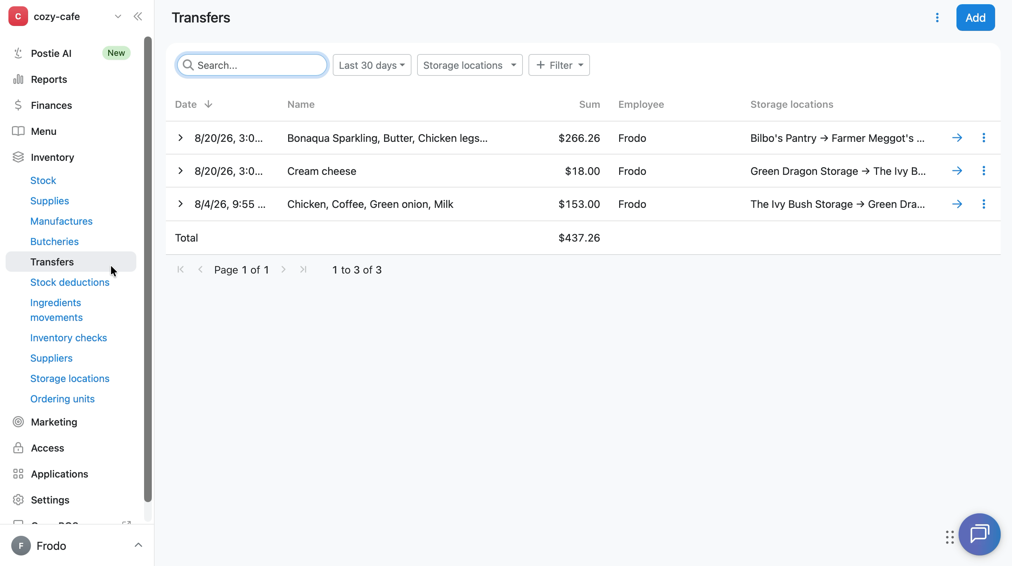Open Bonaqua Sparkling transfer via arrow icon

(957, 138)
